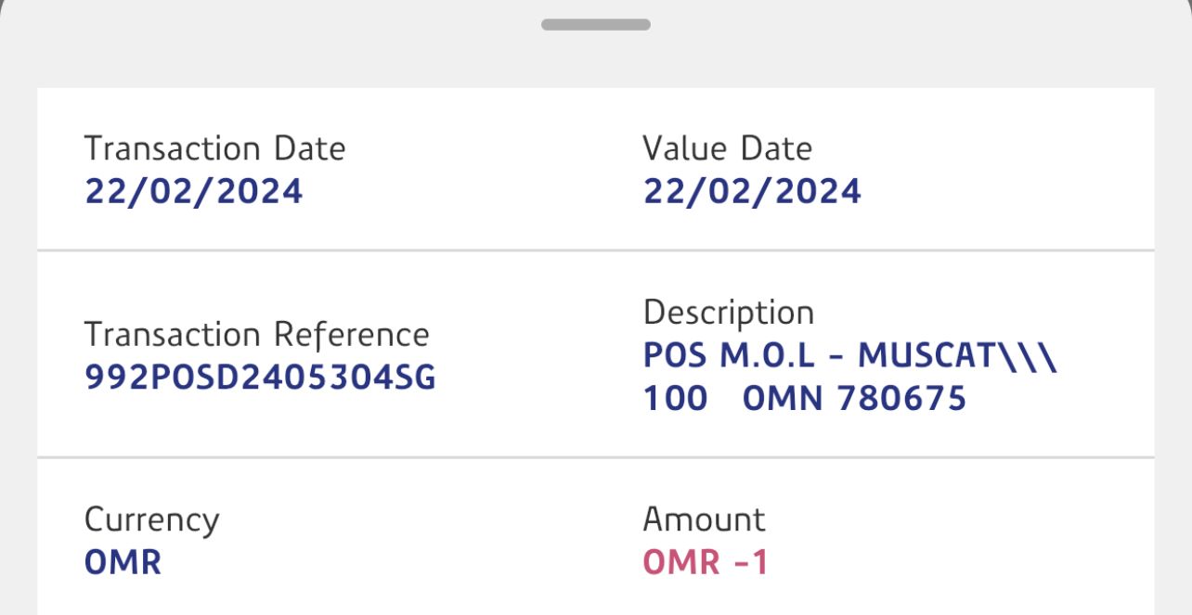Select the 22/02/2024 value under Value Date
Viewport: 1192px width, 615px height.
click(752, 191)
